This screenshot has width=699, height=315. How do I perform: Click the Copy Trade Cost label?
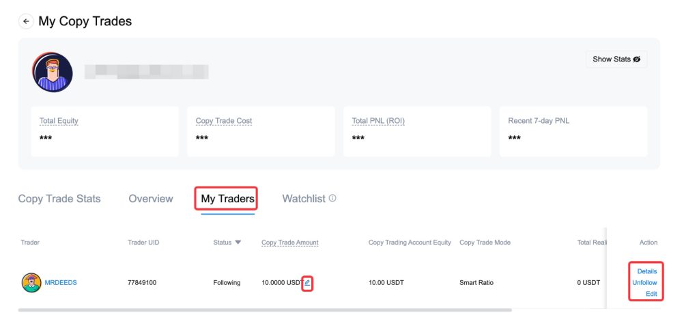(x=224, y=121)
